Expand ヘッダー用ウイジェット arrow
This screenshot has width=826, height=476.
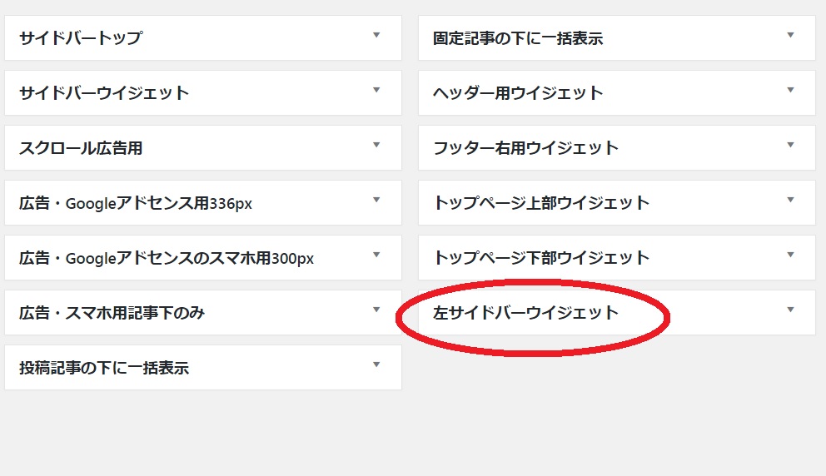(x=790, y=90)
